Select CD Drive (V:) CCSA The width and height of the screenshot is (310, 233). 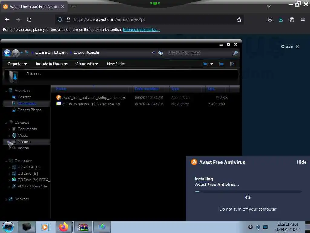coord(34,180)
